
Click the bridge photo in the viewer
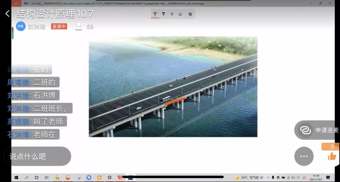pyautogui.click(x=173, y=87)
